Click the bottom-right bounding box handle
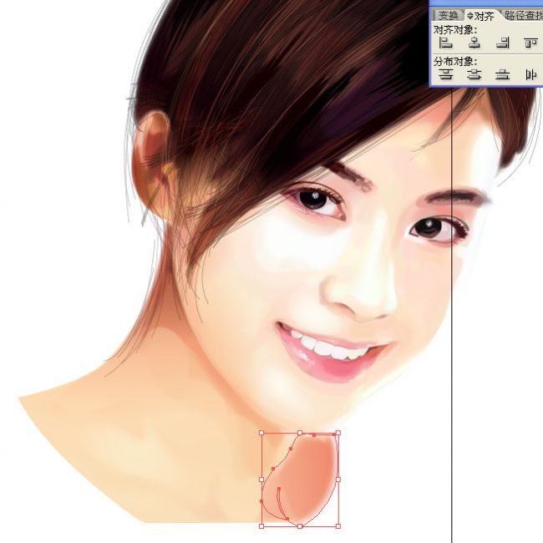543x543 pixels. 338,526
